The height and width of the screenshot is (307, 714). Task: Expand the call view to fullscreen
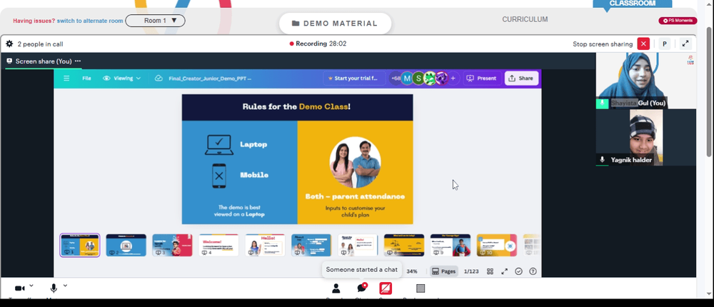(x=685, y=44)
